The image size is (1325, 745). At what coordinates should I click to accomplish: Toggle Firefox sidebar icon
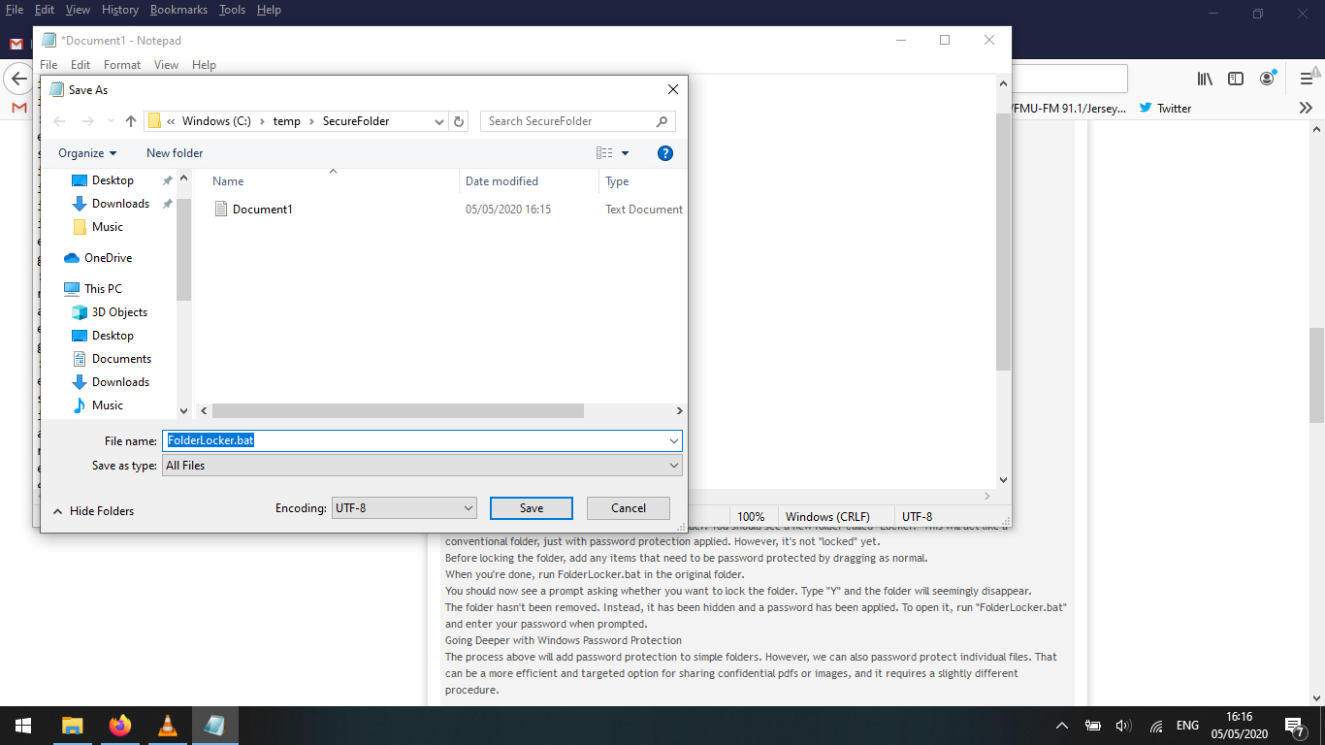(1236, 79)
